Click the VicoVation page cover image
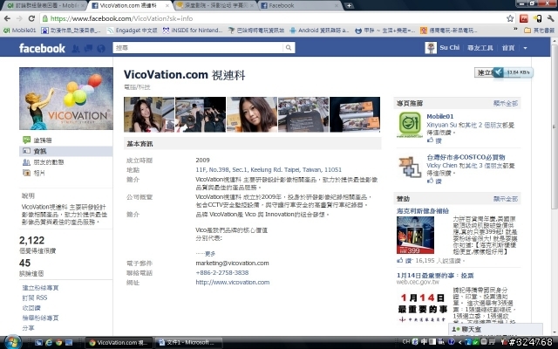Screen dimensions: 558x349 pyautogui.click(x=66, y=99)
